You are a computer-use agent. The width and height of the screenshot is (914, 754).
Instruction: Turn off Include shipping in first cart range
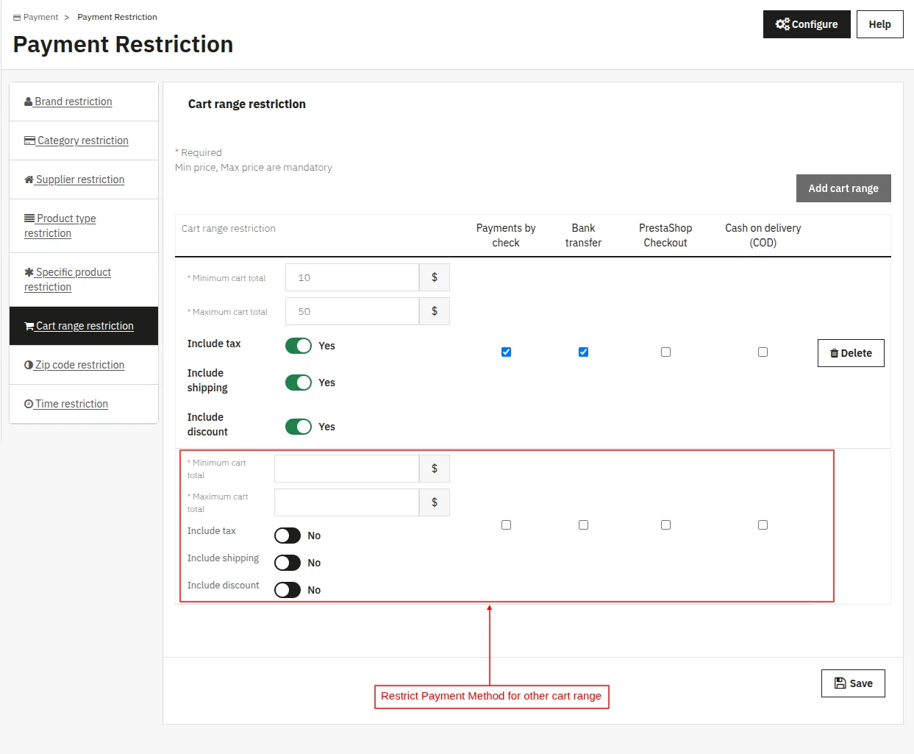(x=299, y=383)
